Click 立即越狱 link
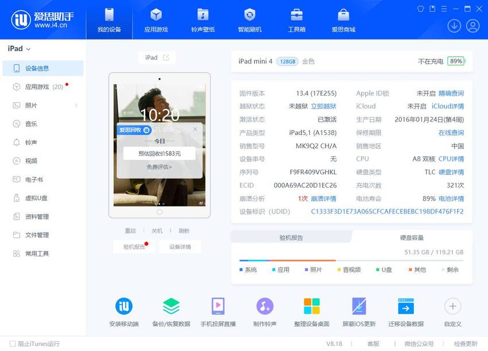Screen dimensions: 488x351 [324, 106]
